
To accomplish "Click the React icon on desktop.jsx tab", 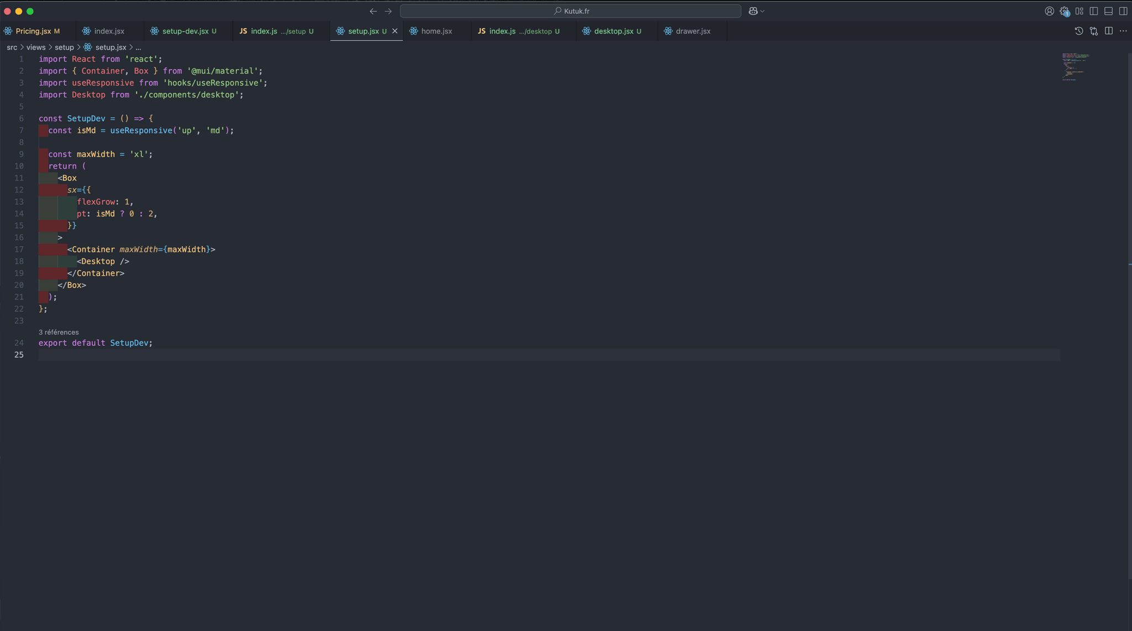I will point(586,31).
